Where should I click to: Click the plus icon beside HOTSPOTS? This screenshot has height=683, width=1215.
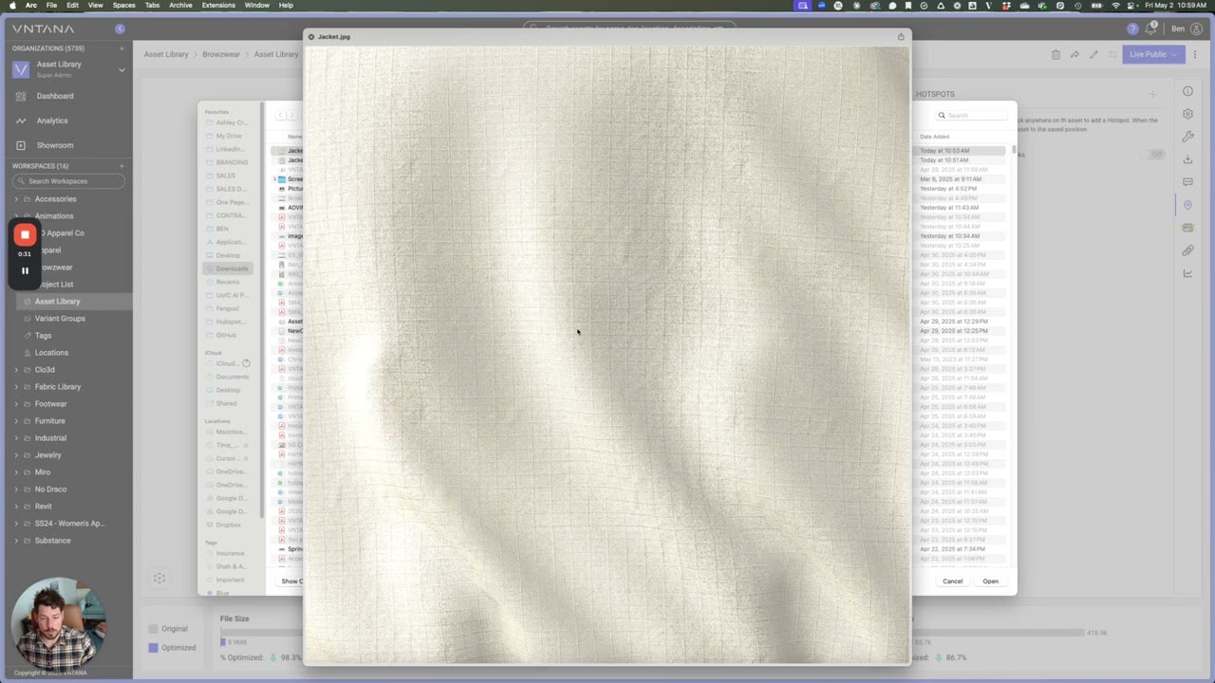1152,94
